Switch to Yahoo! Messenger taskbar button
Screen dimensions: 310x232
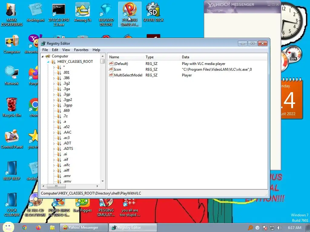pos(84,227)
